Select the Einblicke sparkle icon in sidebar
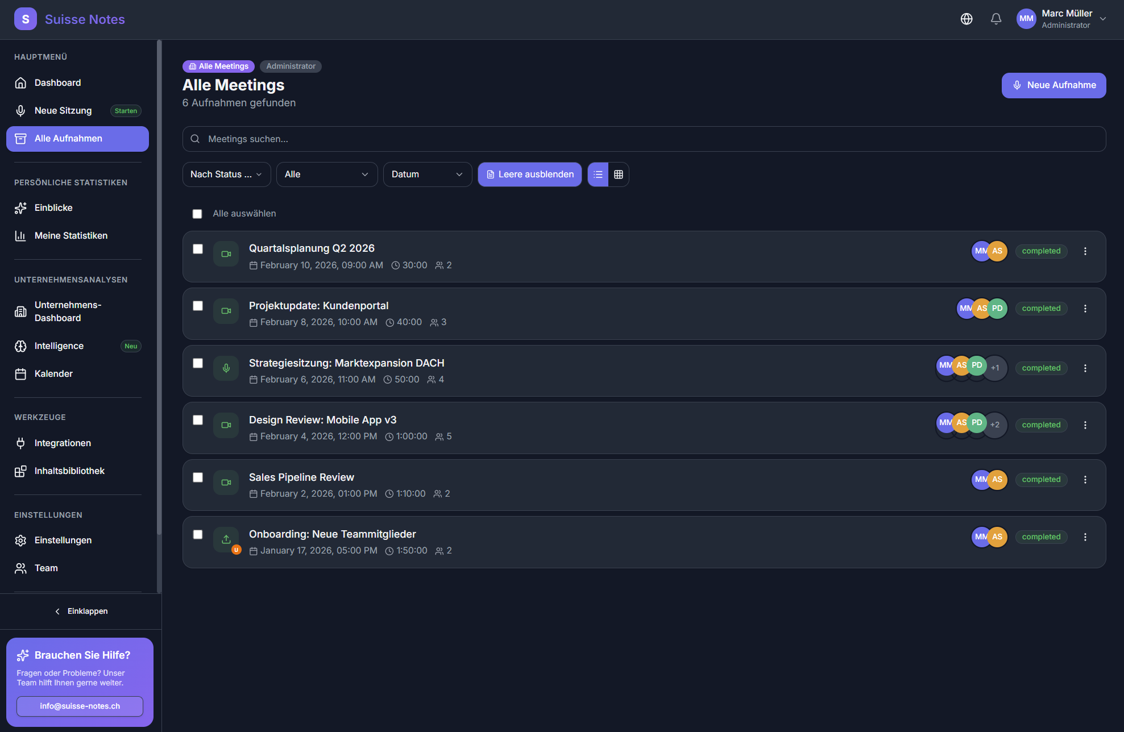This screenshot has width=1124, height=732. coord(21,207)
